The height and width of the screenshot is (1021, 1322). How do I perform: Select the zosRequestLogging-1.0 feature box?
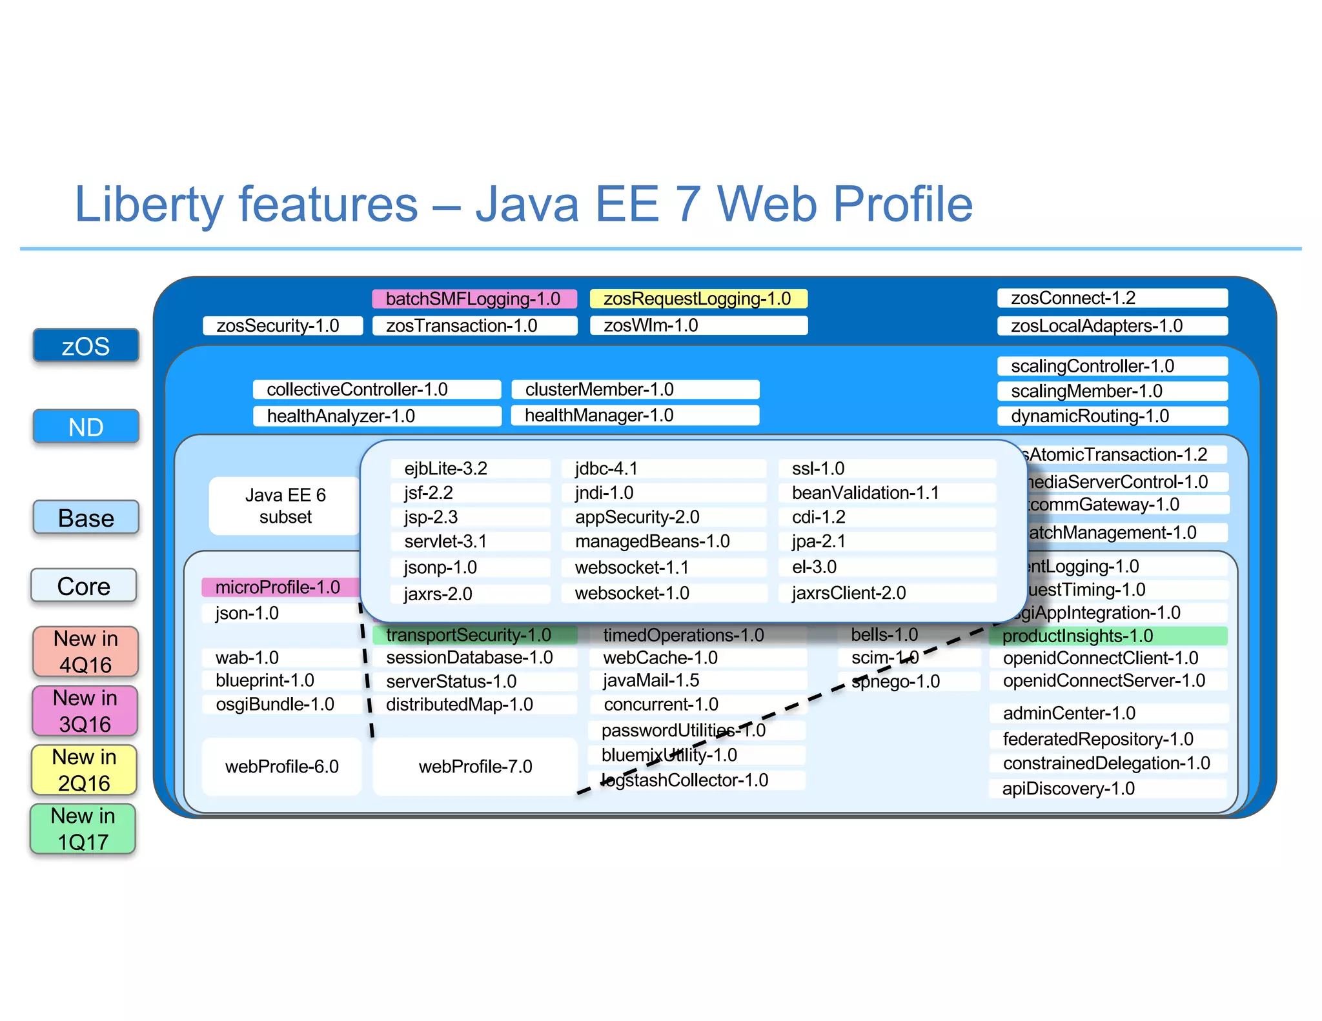click(698, 299)
